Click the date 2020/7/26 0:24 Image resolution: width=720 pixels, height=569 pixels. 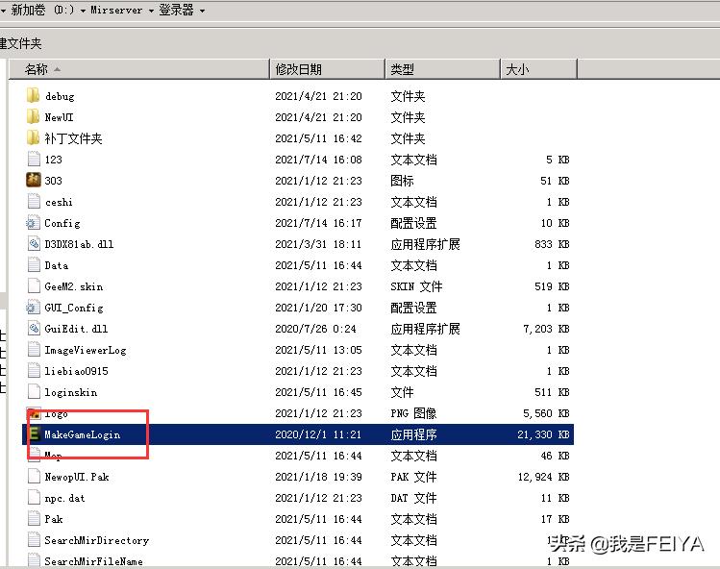click(x=315, y=329)
